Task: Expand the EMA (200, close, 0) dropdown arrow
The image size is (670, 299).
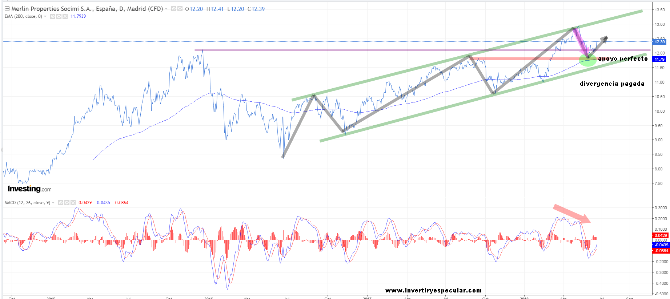Action: 45,16
